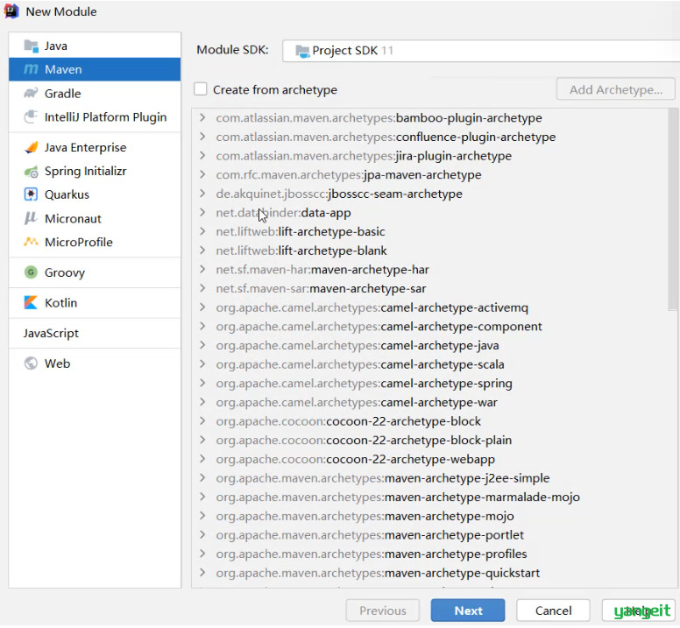Screen dimensions: 680x628
Task: Select maven-archetype-sar row
Action: pos(429,289)
